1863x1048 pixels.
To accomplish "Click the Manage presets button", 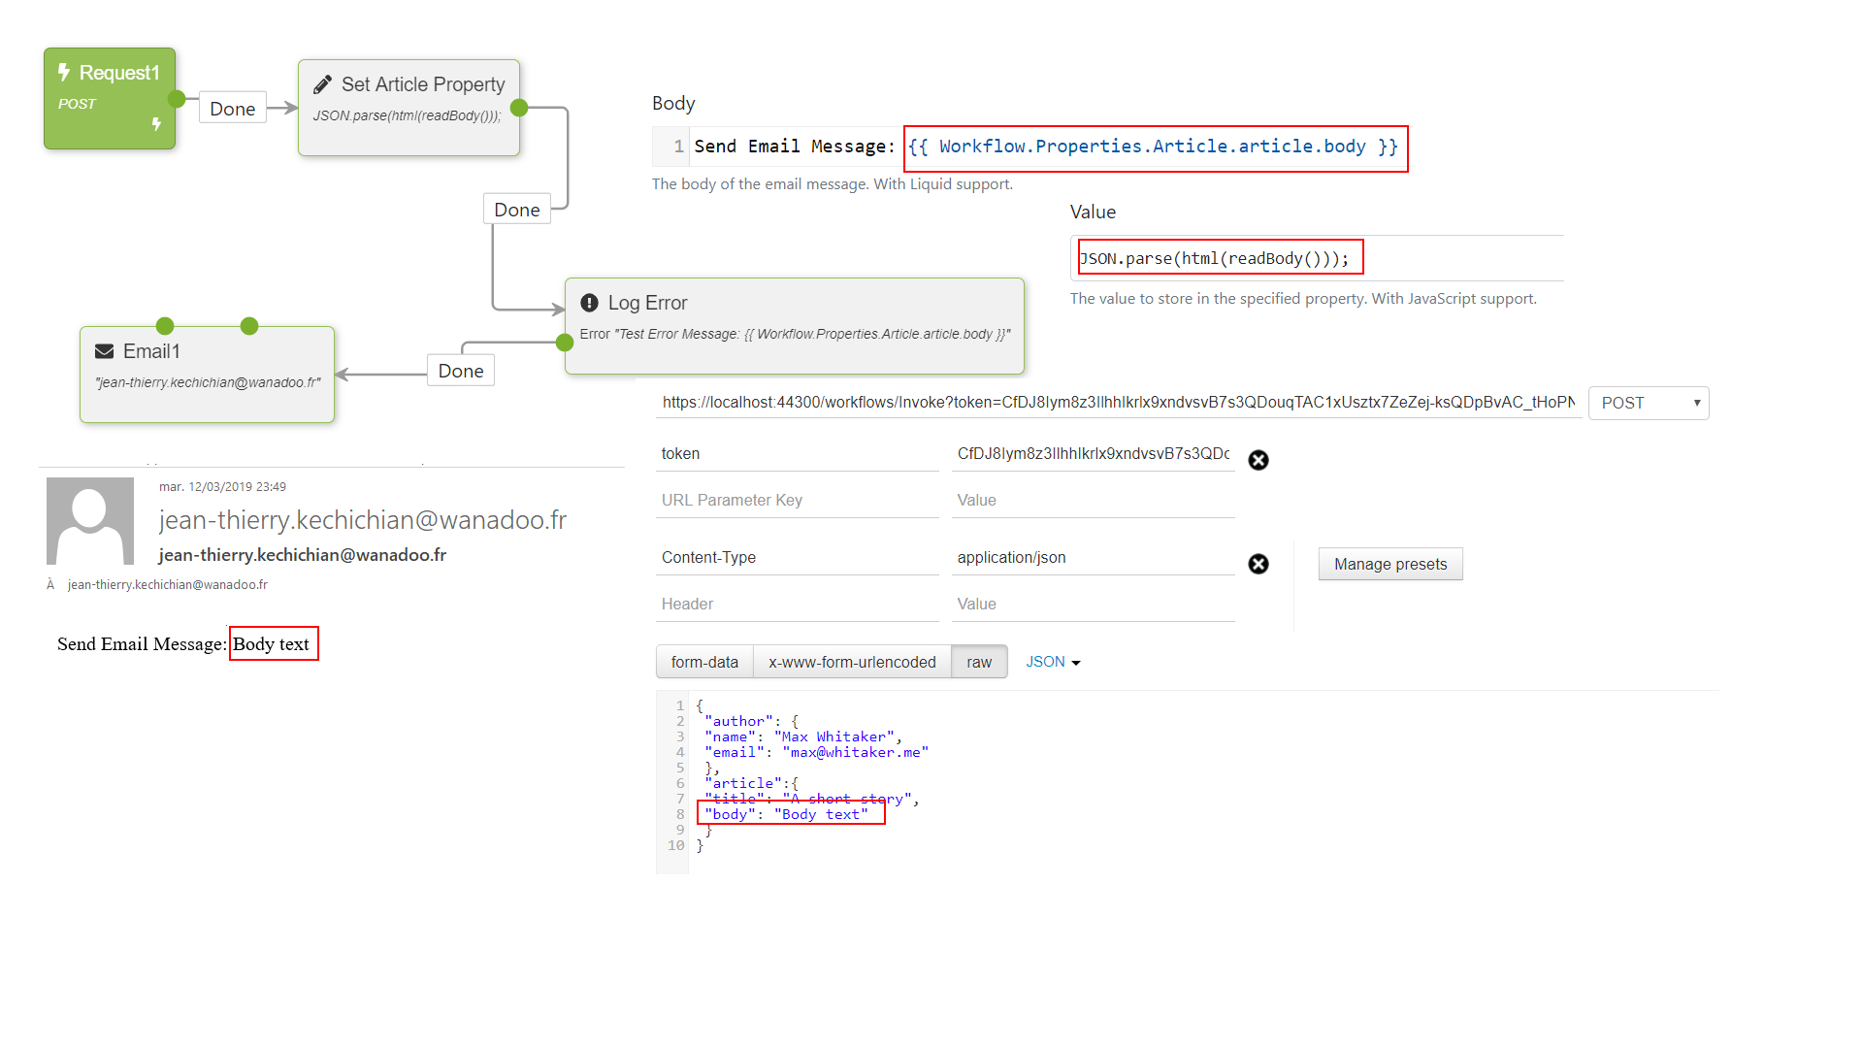I will pyautogui.click(x=1389, y=564).
